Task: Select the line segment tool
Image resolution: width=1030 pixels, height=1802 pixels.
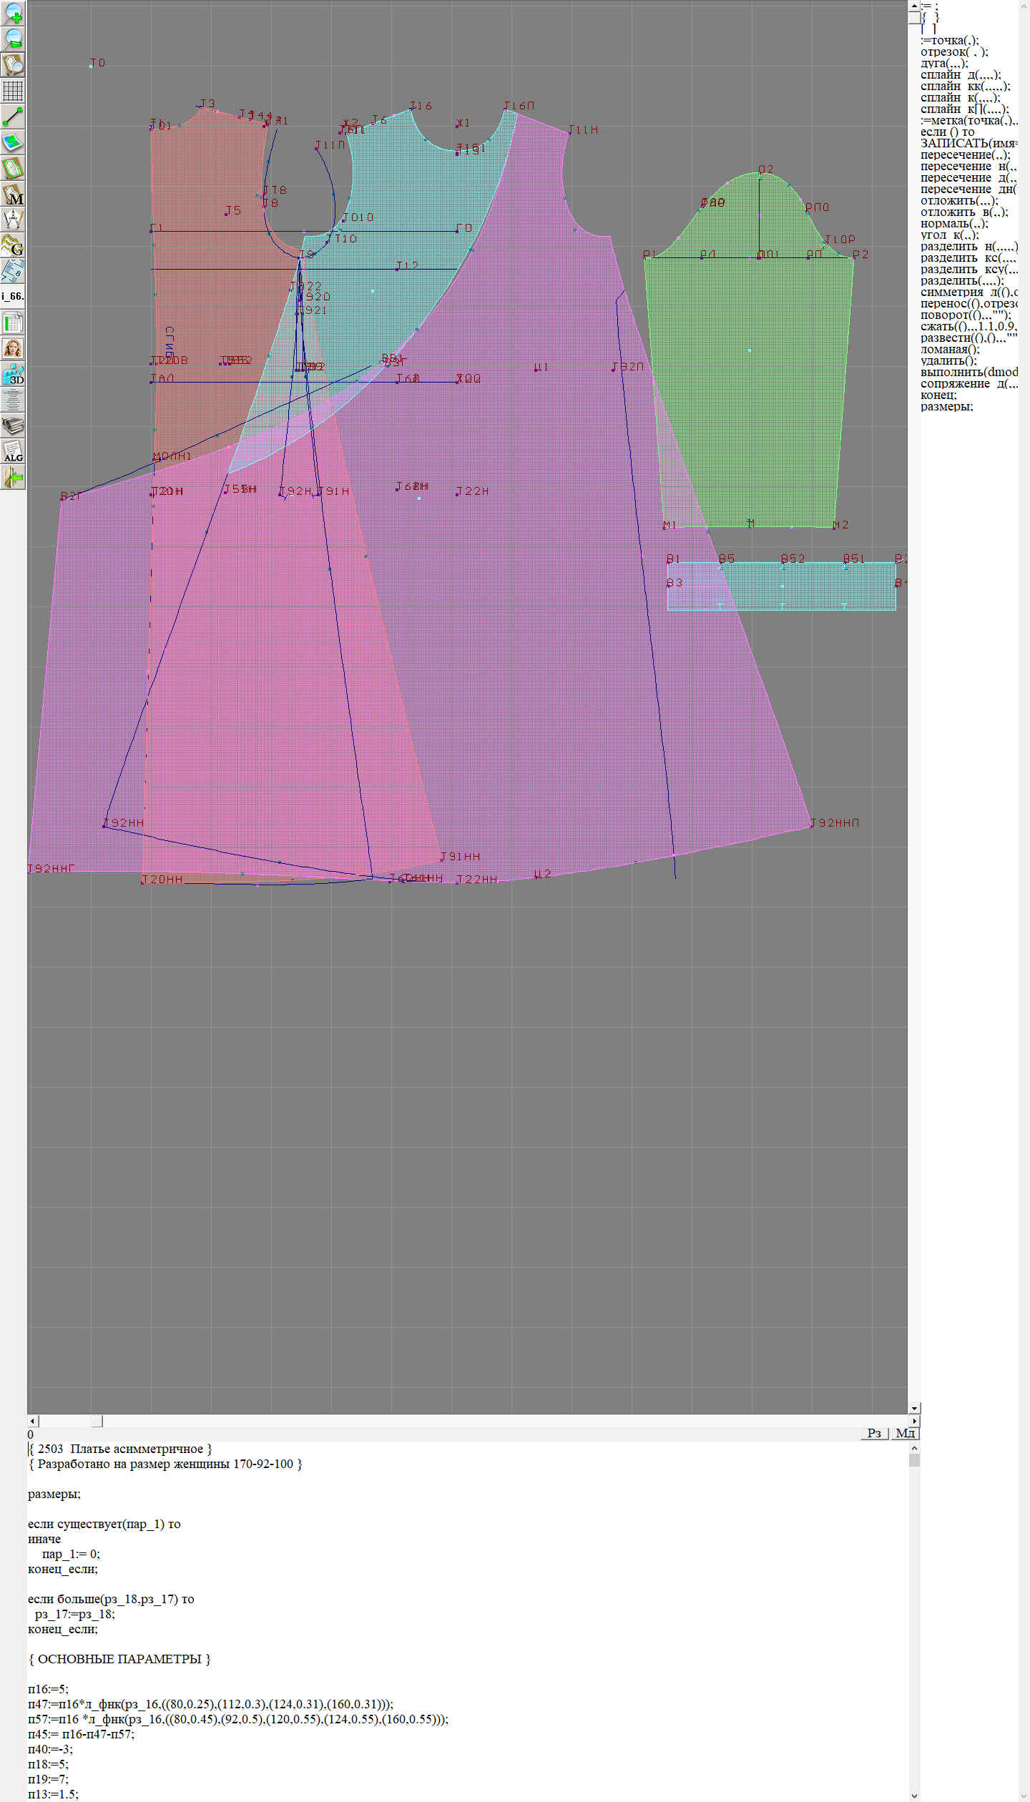Action: click(x=13, y=117)
